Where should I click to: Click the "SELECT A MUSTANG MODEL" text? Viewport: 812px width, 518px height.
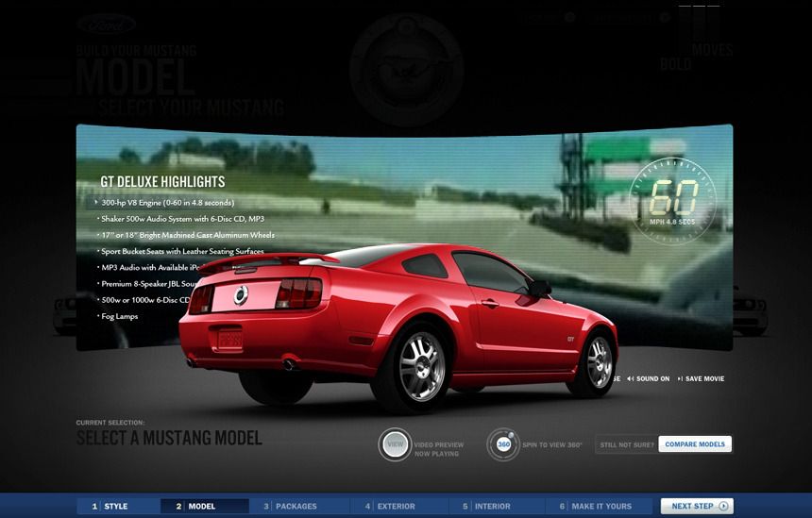click(x=169, y=438)
